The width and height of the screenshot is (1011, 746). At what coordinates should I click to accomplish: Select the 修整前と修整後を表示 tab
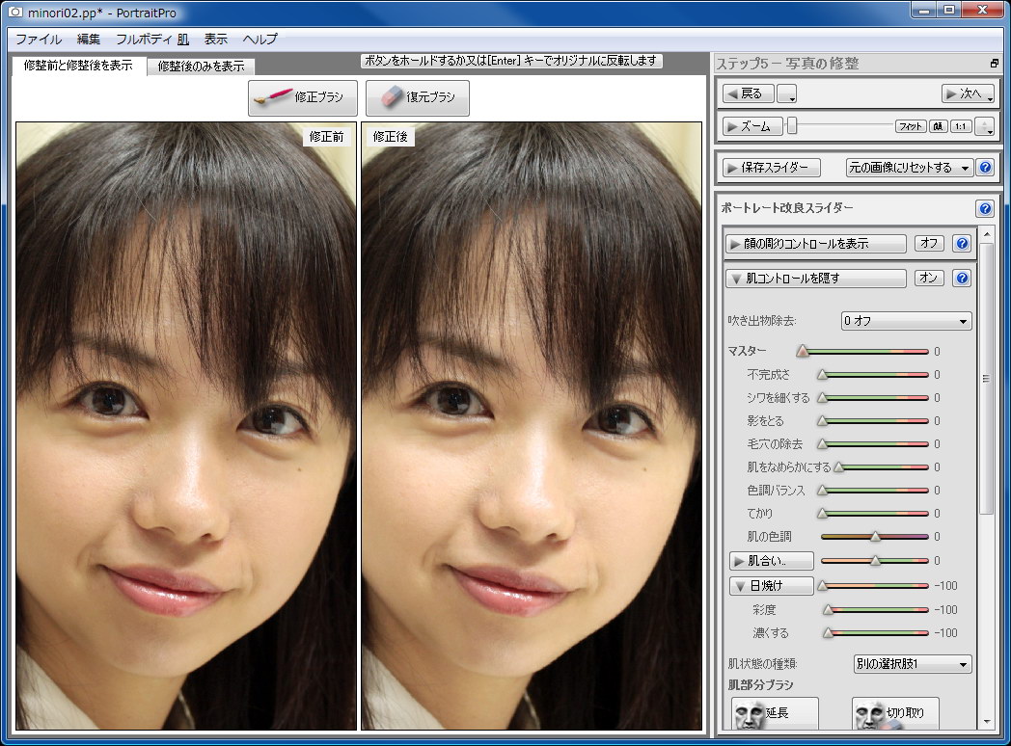click(78, 66)
